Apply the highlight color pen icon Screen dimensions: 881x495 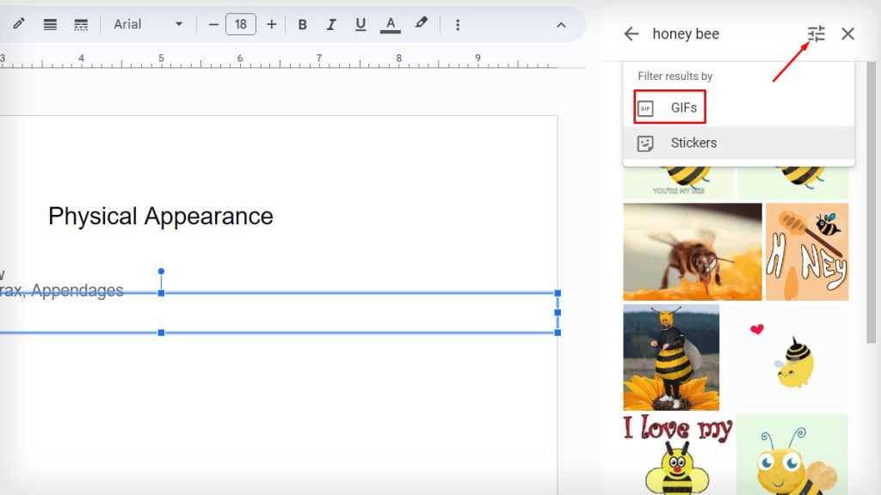(x=422, y=24)
